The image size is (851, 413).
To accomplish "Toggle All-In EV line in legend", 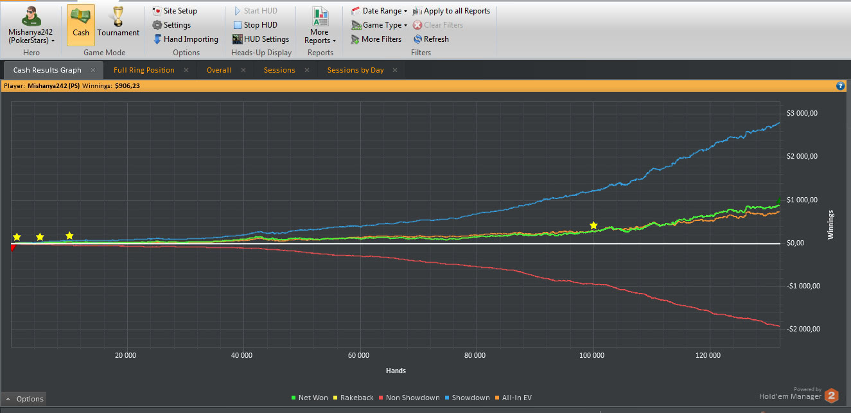I will [x=513, y=398].
